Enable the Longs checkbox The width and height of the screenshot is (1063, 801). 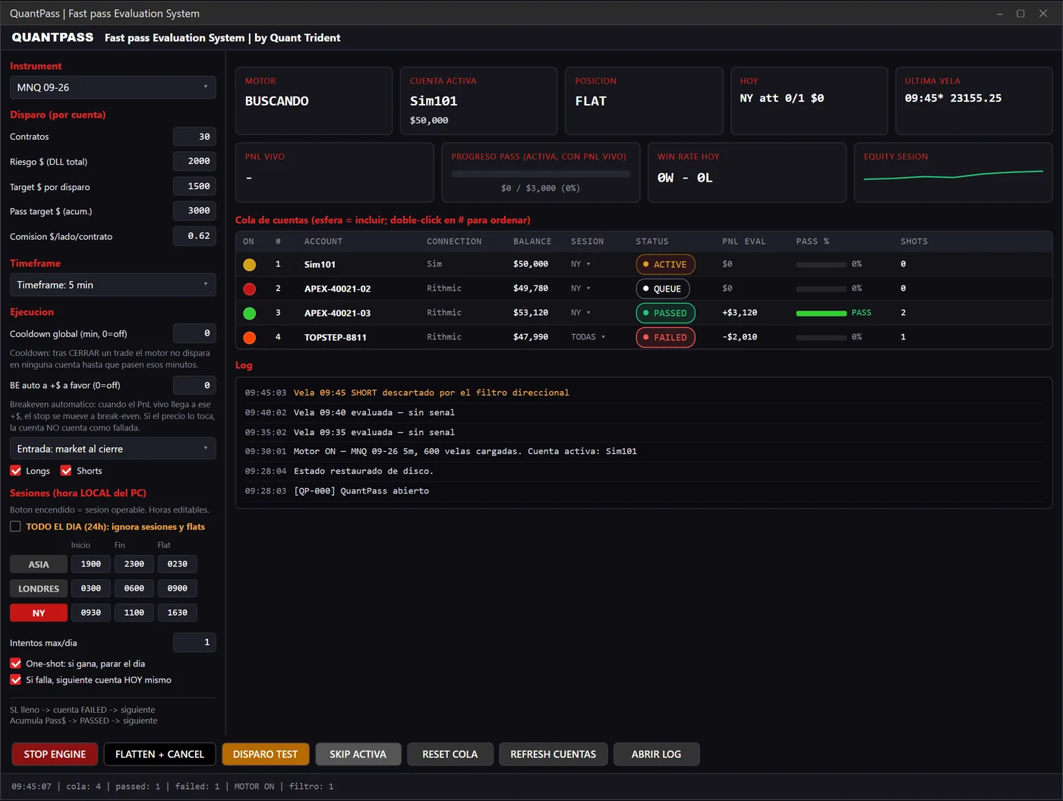click(x=16, y=471)
